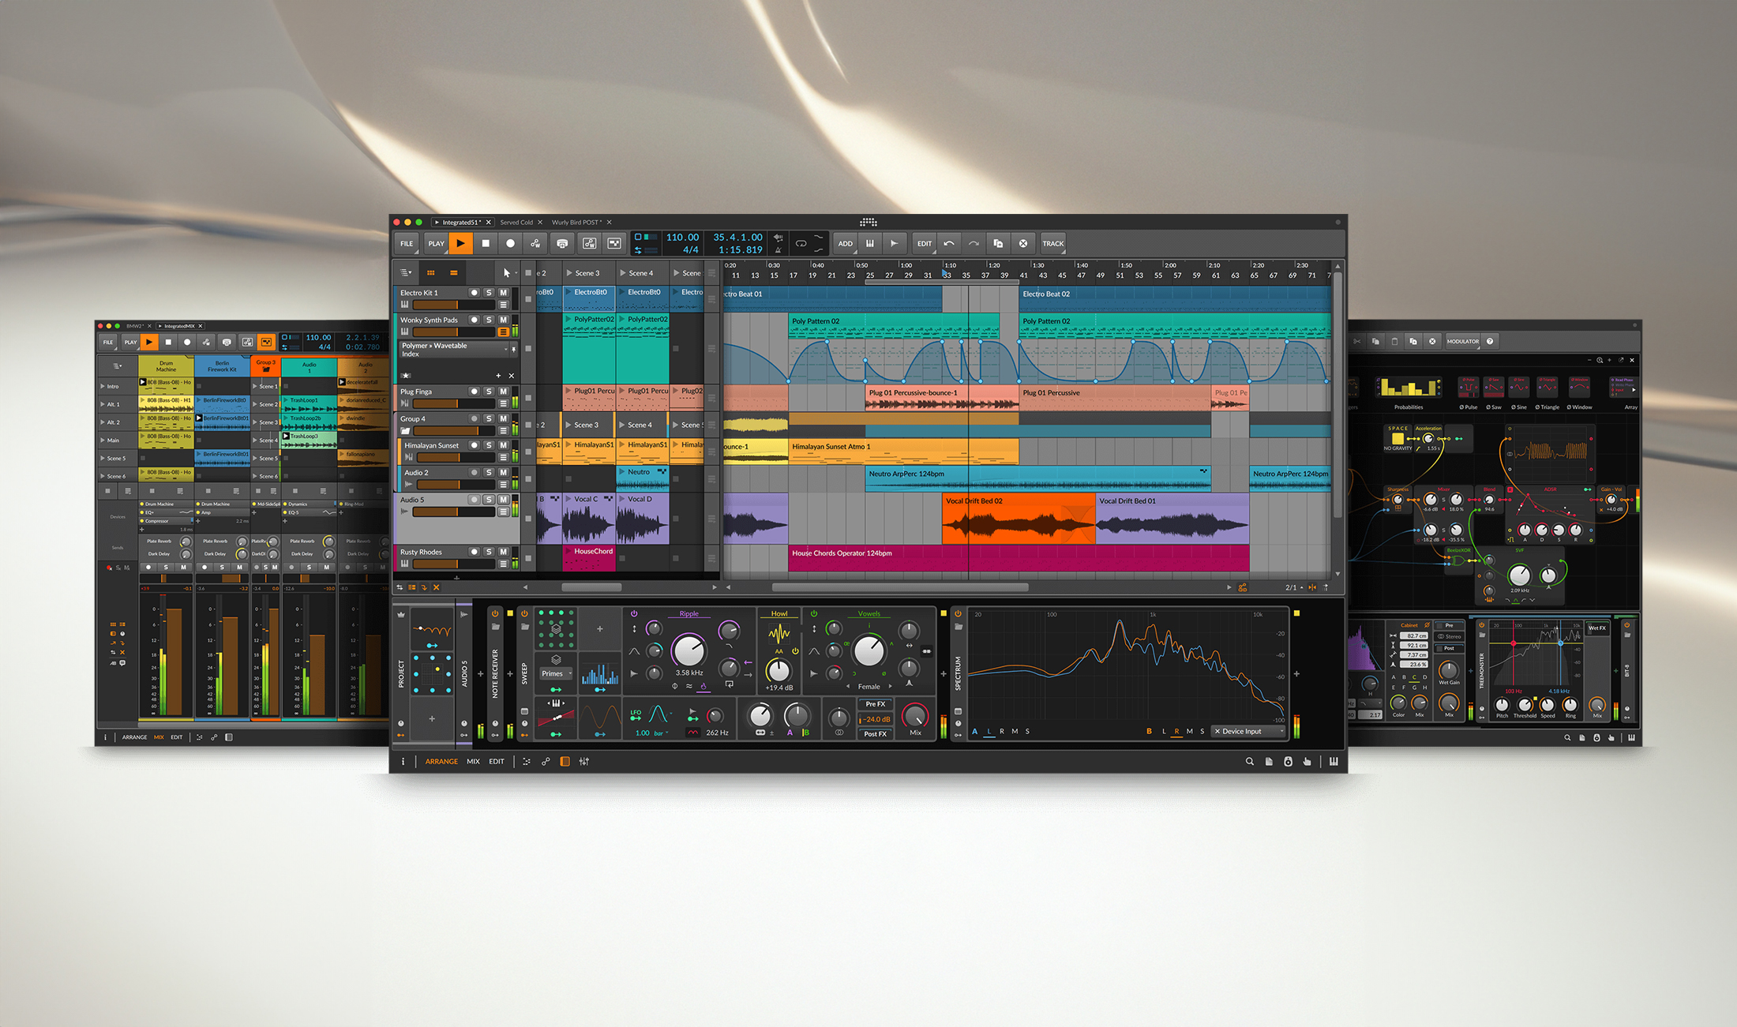Select the pointer tool in the arranger header

(x=506, y=273)
